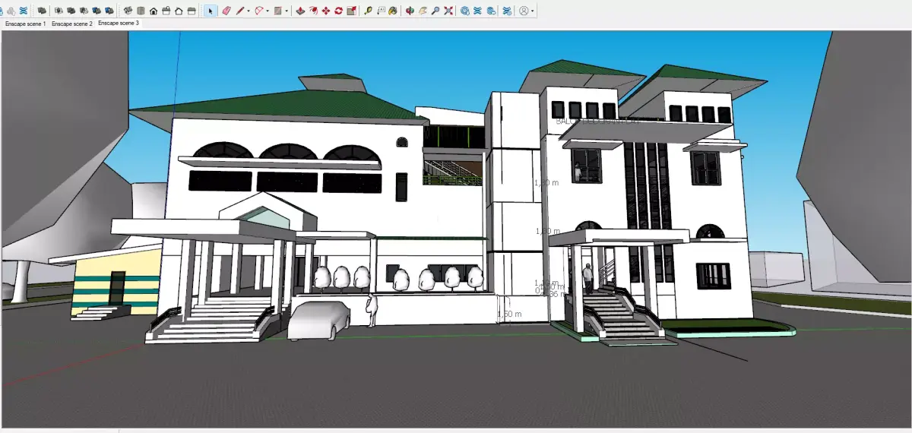Pick the Tape Measure tool
Screen dimensions: 912x433
click(368, 11)
